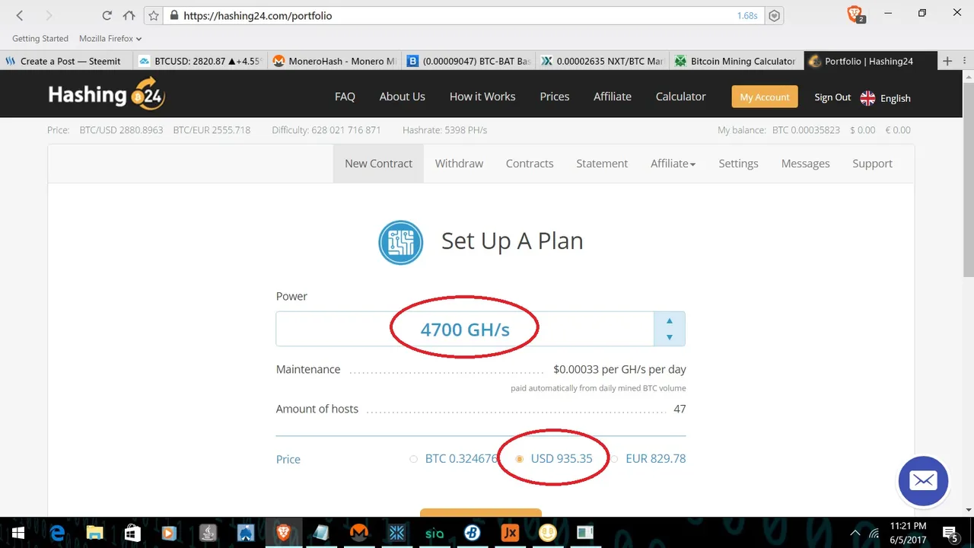This screenshot has height=548, width=974.
Task: Click the 4700 GH/s power field
Action: pyautogui.click(x=465, y=329)
